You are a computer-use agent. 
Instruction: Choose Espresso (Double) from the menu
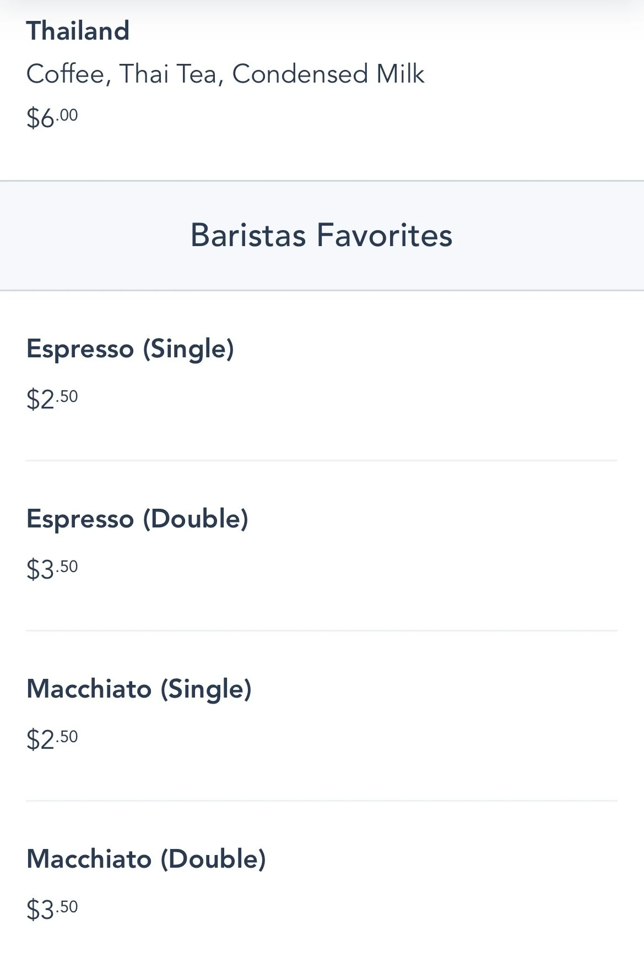click(137, 519)
